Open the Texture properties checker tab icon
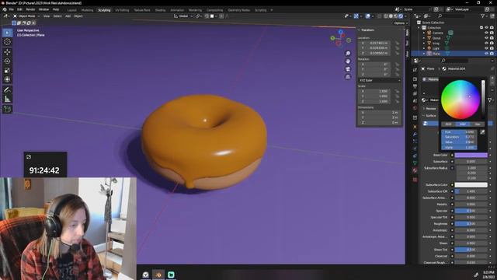This screenshot has height=280, width=497. (x=415, y=180)
